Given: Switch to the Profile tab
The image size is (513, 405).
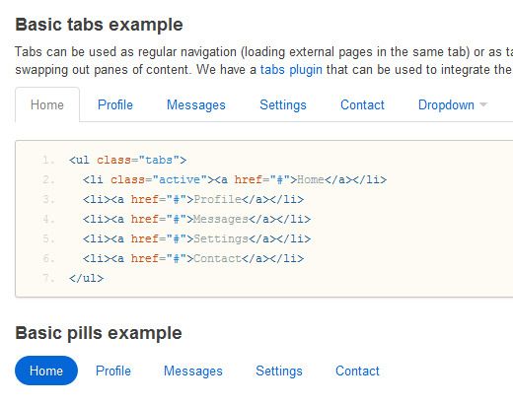Looking at the screenshot, I should point(115,105).
